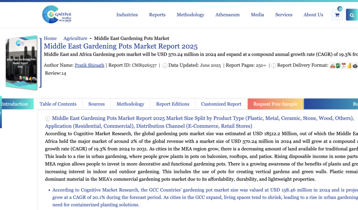Click the PPT delivery format icon
This screenshot has height=210, width=358.
click(333, 66)
